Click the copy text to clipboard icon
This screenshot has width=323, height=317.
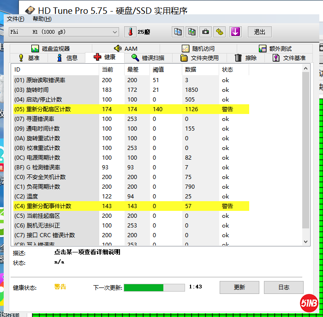tap(178, 32)
